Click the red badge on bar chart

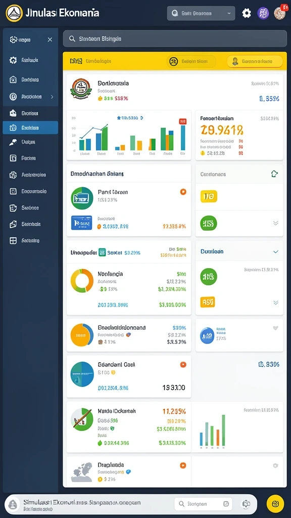click(182, 121)
